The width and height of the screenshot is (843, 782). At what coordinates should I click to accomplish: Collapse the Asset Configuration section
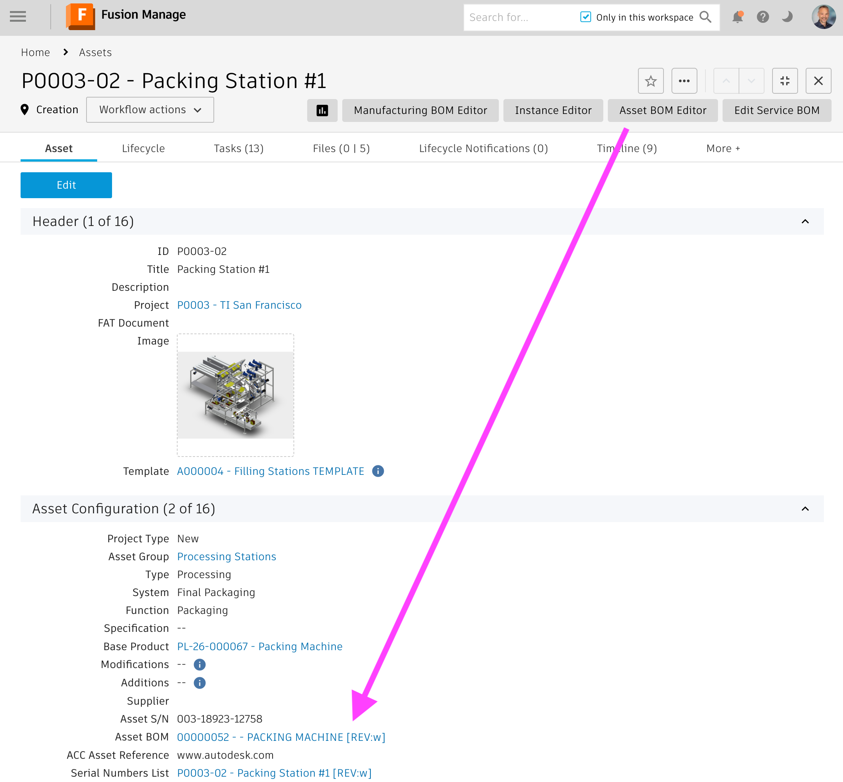[x=805, y=509]
